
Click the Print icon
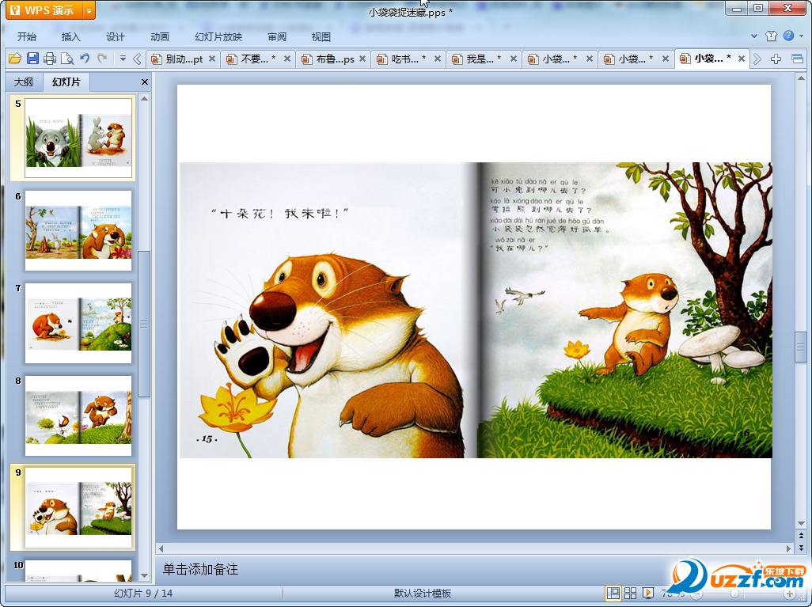(50, 59)
